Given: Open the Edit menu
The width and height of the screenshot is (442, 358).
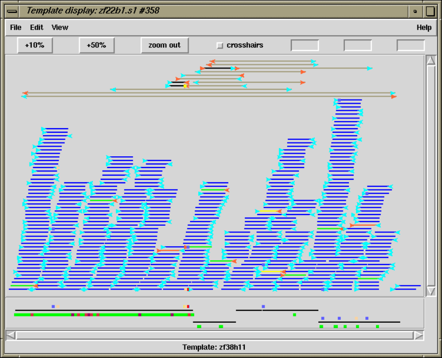Looking at the screenshot, I should pyautogui.click(x=37, y=27).
